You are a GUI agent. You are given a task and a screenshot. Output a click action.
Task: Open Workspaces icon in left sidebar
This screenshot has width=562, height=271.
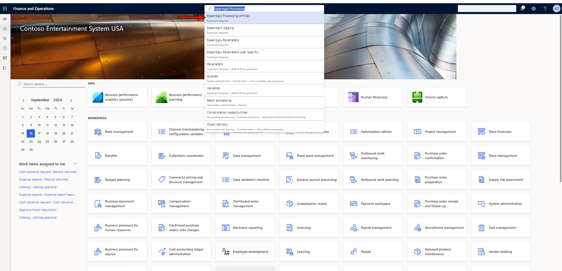coord(5,58)
